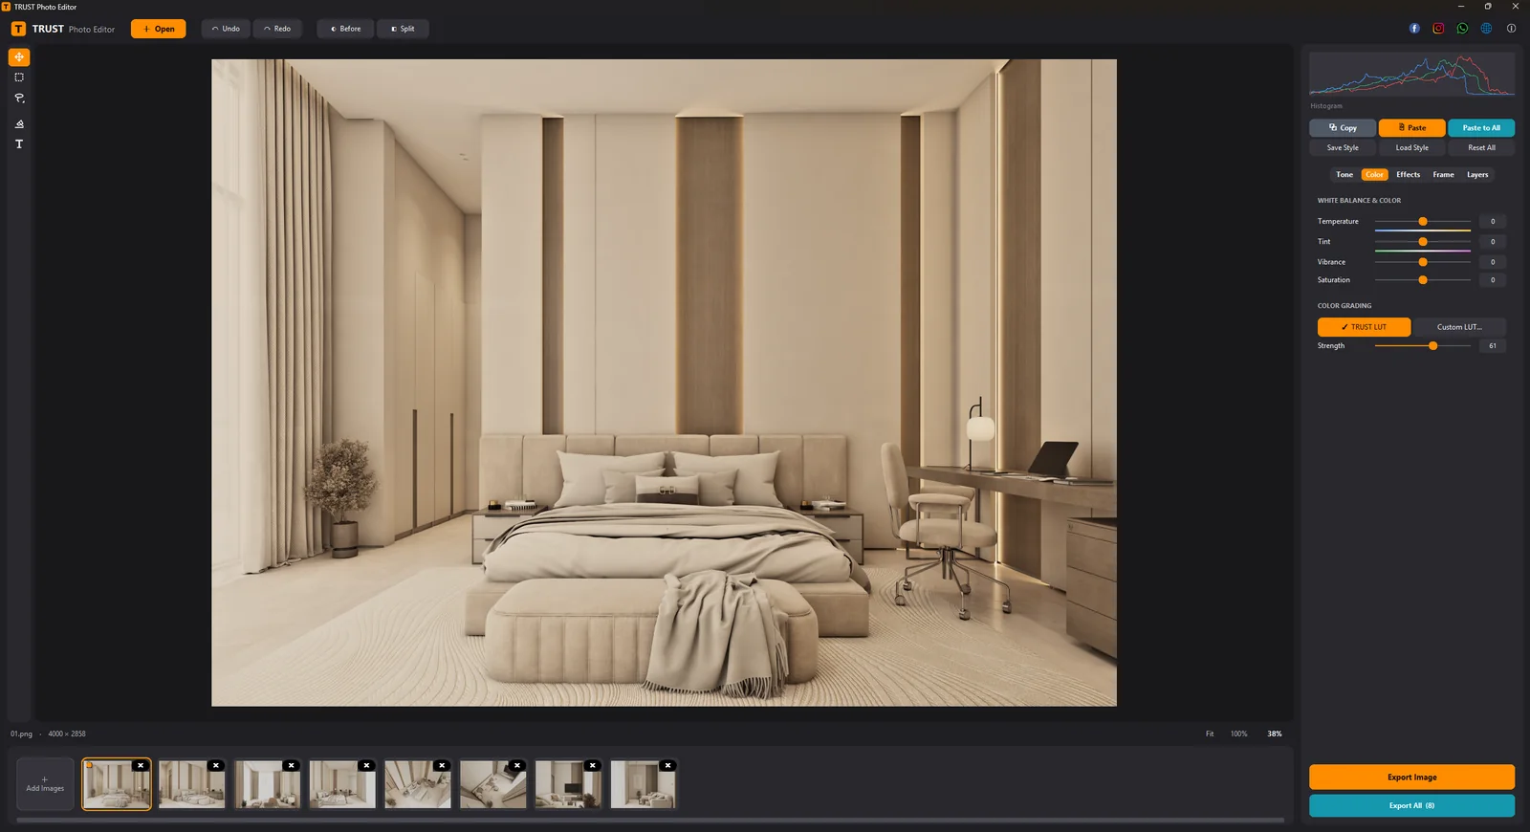Open the WhatsApp link icon
The image size is (1530, 832).
[x=1462, y=29]
